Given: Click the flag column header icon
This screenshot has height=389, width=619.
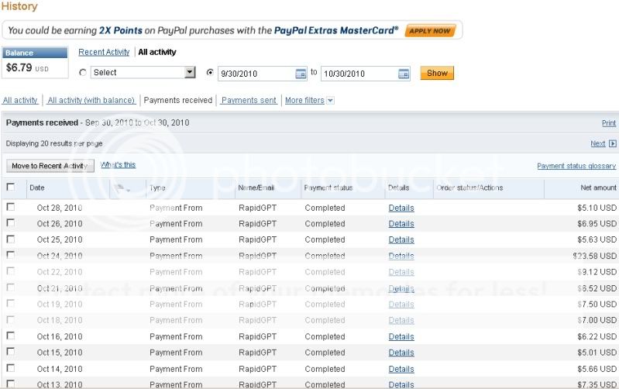Looking at the screenshot, I should click(122, 188).
